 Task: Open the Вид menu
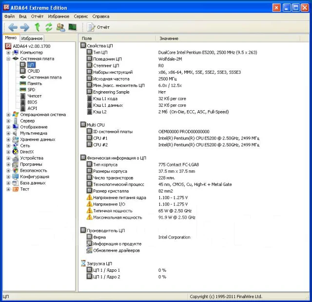coord(23,16)
